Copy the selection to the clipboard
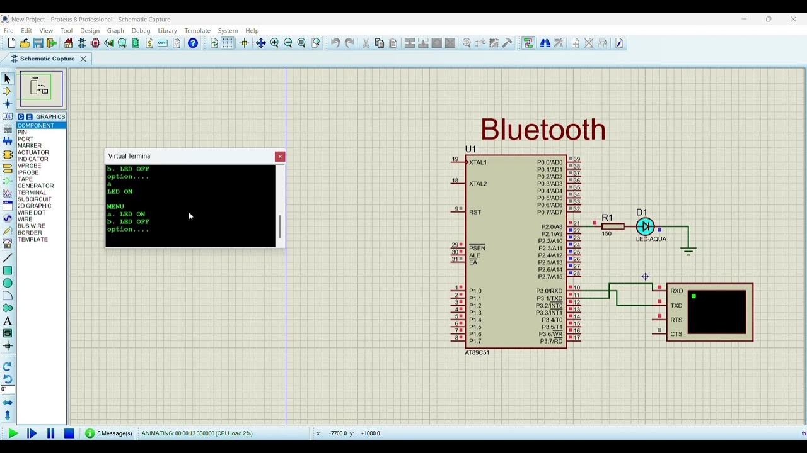 click(x=379, y=43)
